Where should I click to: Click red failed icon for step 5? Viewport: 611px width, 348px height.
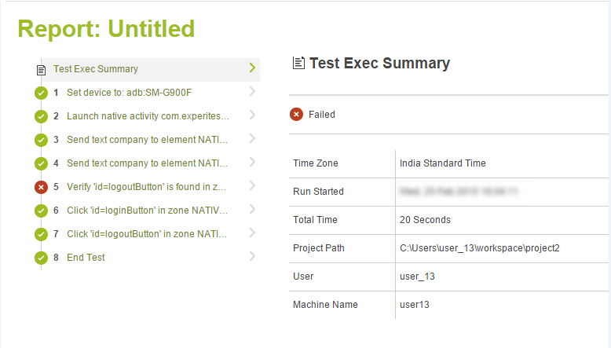[x=42, y=187]
